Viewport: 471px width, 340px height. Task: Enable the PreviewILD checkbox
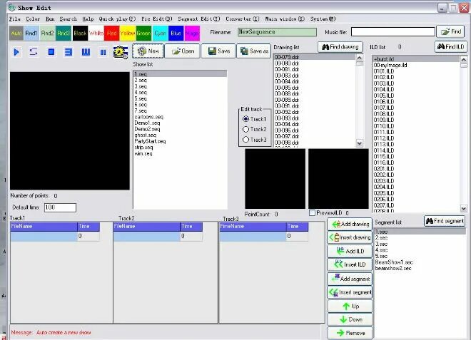[x=312, y=212]
